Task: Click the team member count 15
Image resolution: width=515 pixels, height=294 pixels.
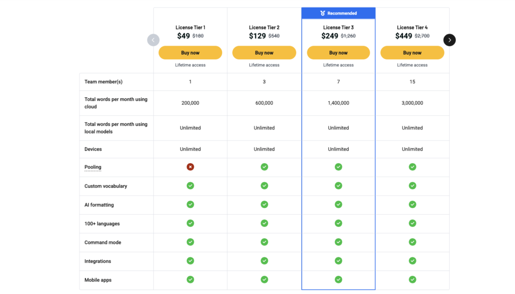Action: (412, 82)
